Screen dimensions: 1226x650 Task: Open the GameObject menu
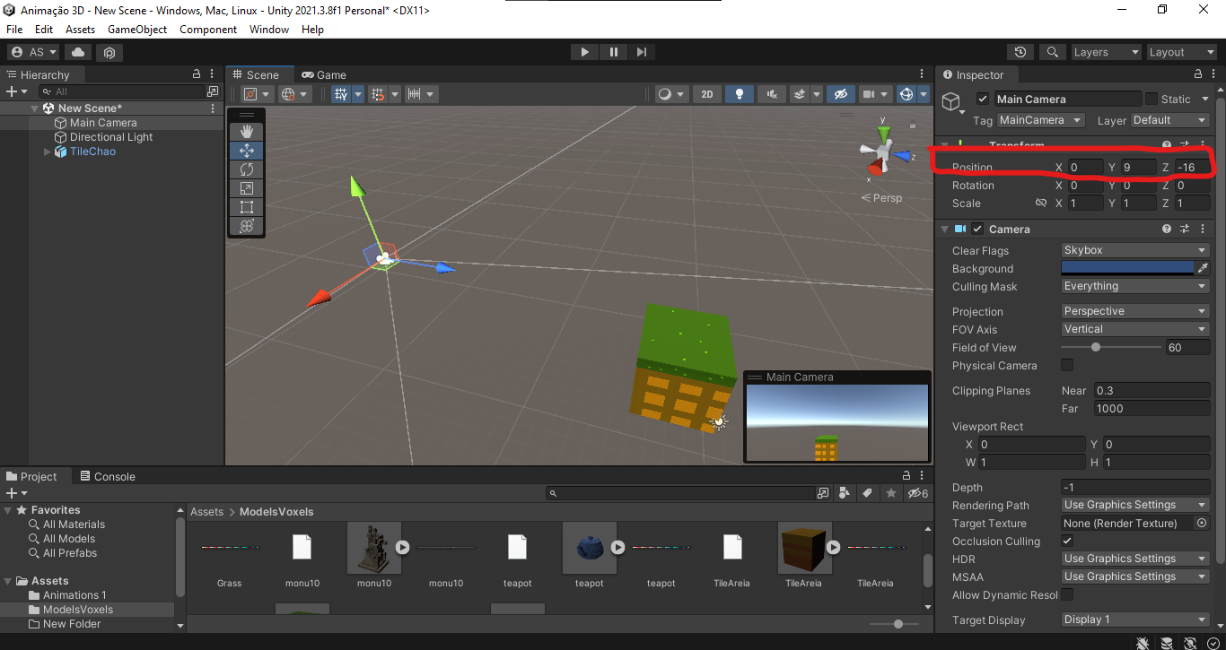(x=136, y=29)
